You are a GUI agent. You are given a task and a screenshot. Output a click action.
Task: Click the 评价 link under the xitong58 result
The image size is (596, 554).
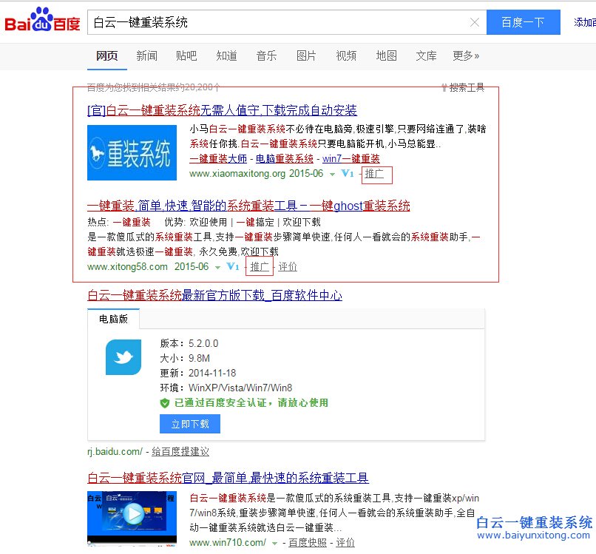tap(288, 266)
